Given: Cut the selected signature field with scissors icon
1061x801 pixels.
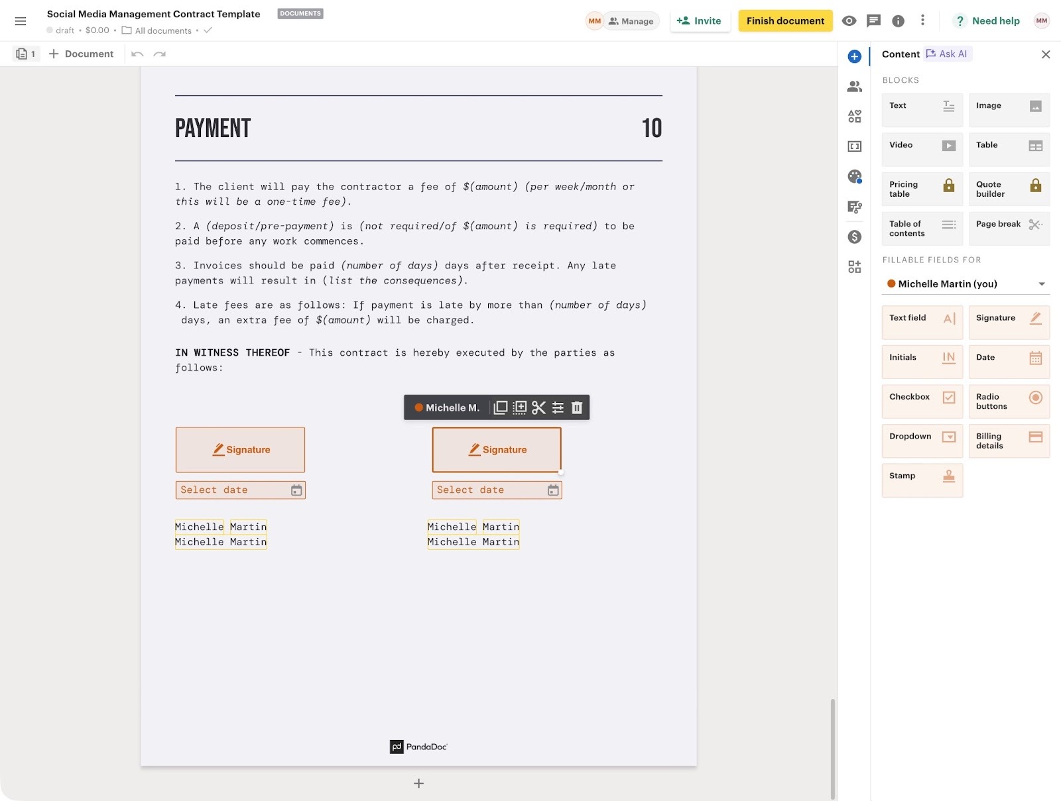Looking at the screenshot, I should pyautogui.click(x=539, y=407).
